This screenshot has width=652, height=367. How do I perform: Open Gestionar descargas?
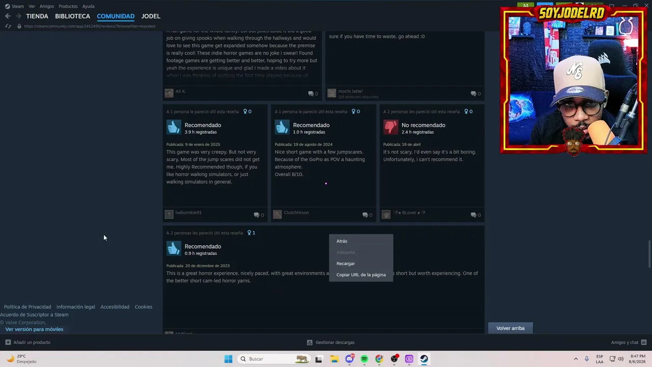coord(331,343)
